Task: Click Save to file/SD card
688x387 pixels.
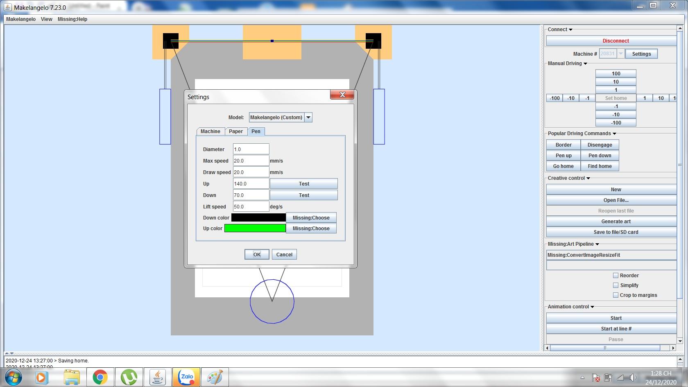Action: [611, 232]
